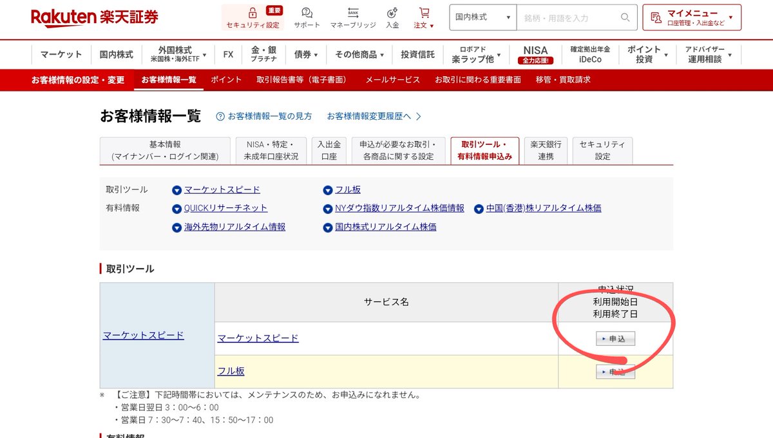Screen dimensions: 773x438
Task: Open マーケットスピード link in the table's left cell
Action: click(x=143, y=336)
